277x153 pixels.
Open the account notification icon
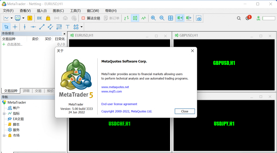(x=248, y=18)
